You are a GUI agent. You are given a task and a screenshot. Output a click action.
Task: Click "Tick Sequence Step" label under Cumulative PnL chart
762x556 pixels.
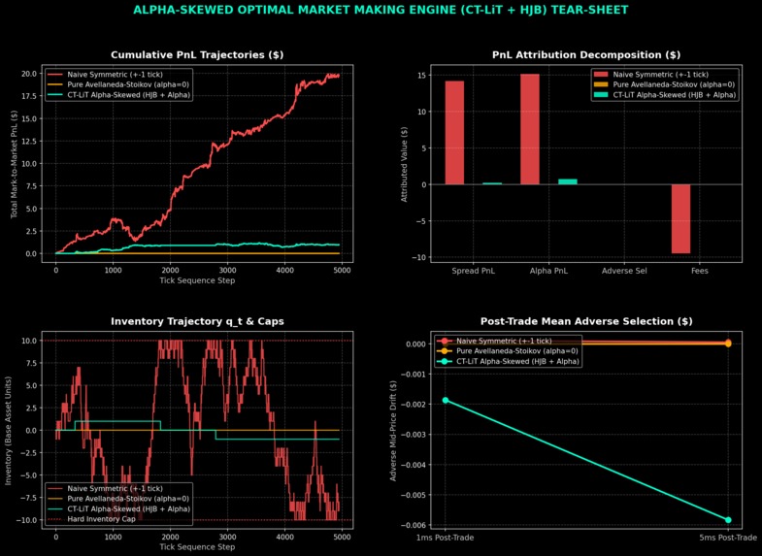point(197,281)
